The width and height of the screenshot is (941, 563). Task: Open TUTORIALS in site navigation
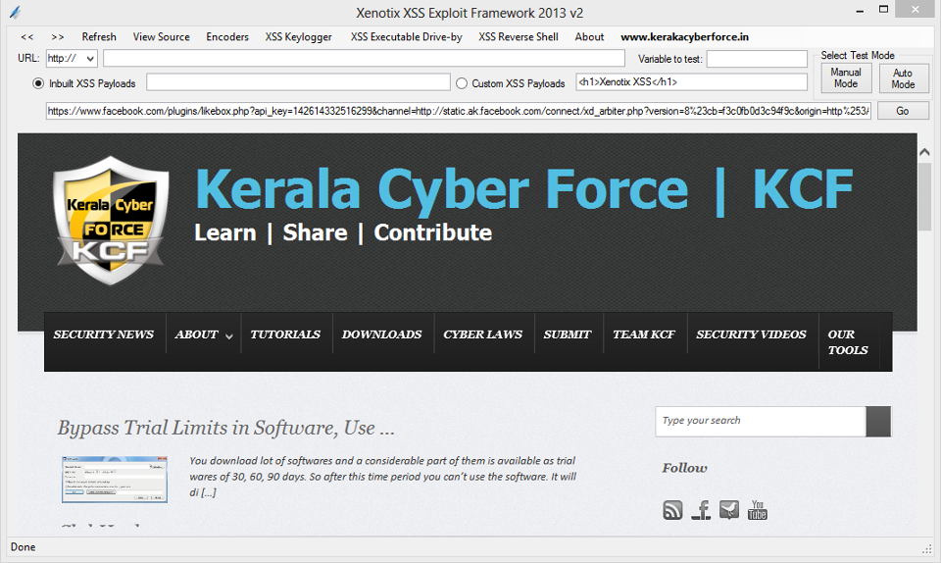click(x=285, y=334)
